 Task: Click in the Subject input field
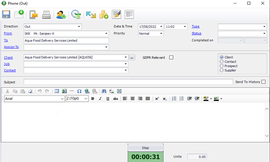click(x=128, y=82)
